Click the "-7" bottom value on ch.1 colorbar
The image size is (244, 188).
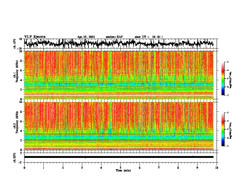pos(227,95)
